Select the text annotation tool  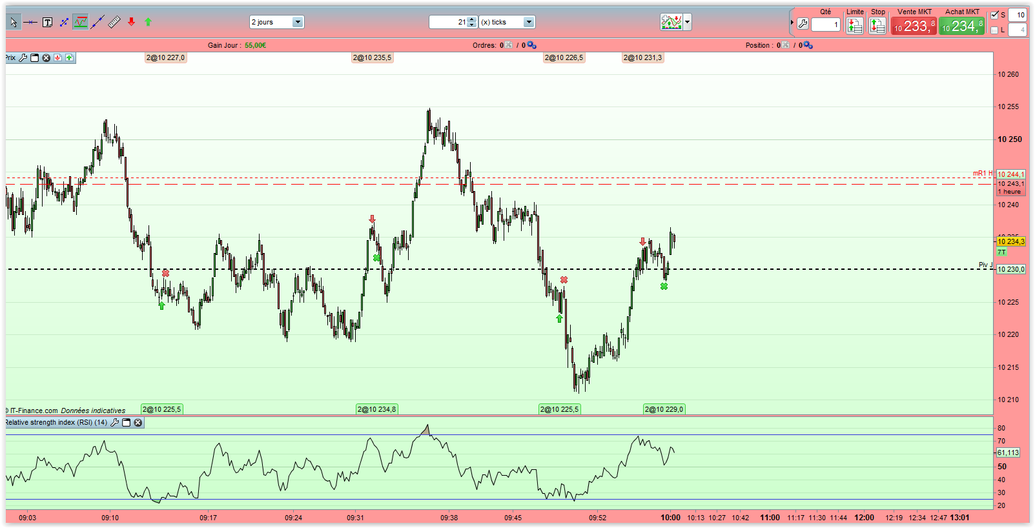47,23
